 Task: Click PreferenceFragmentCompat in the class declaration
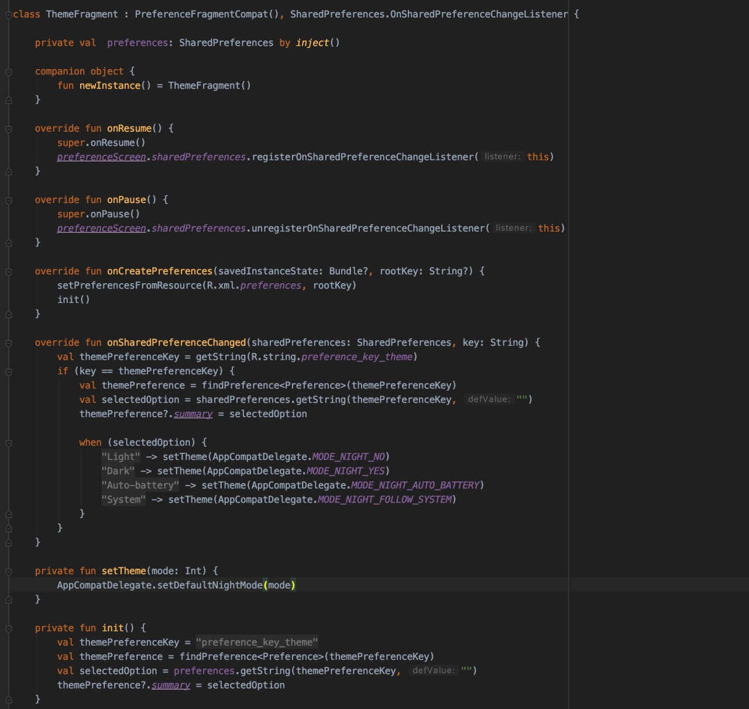tap(201, 14)
